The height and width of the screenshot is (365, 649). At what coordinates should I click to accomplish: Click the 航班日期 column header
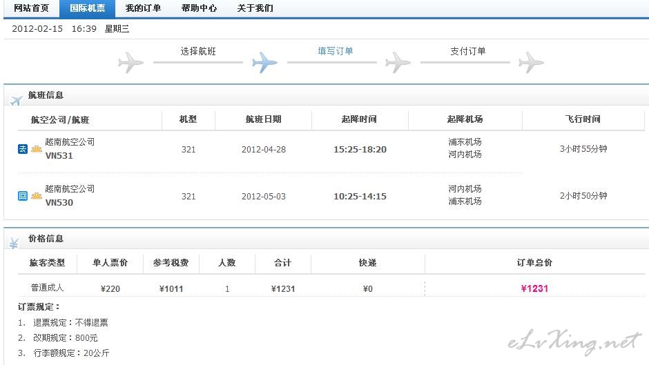[263, 119]
